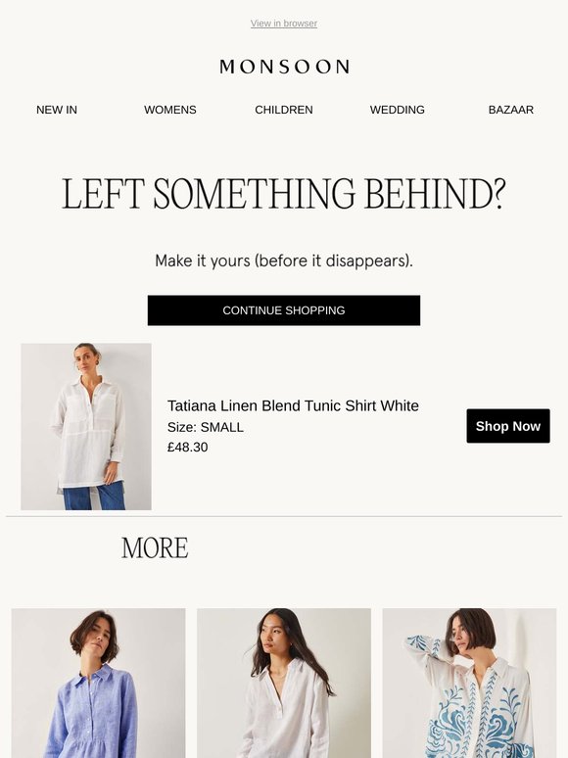Image resolution: width=568 pixels, height=758 pixels.
Task: Click the CONTINUE SHOPPING button
Action: tap(284, 310)
